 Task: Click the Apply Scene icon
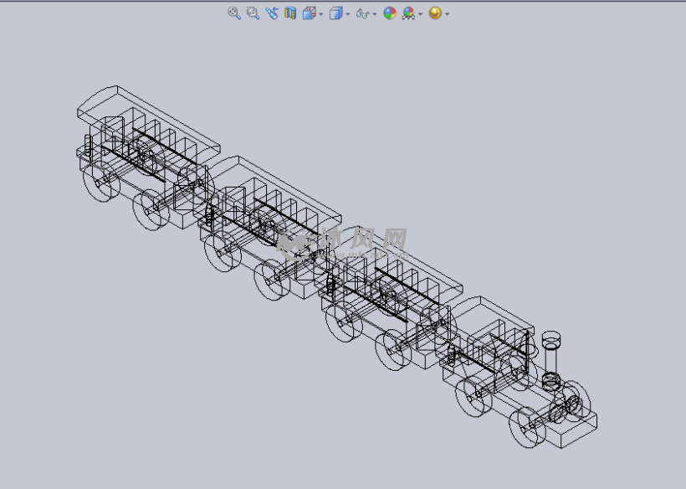pyautogui.click(x=408, y=13)
